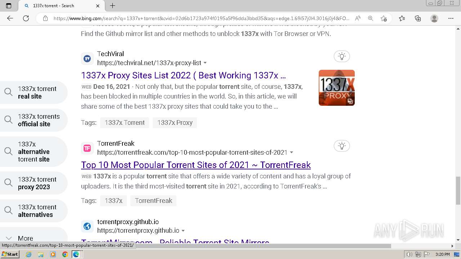Search suggestion 1337x alternative torrent site
The width and height of the screenshot is (461, 259).
[33, 151]
